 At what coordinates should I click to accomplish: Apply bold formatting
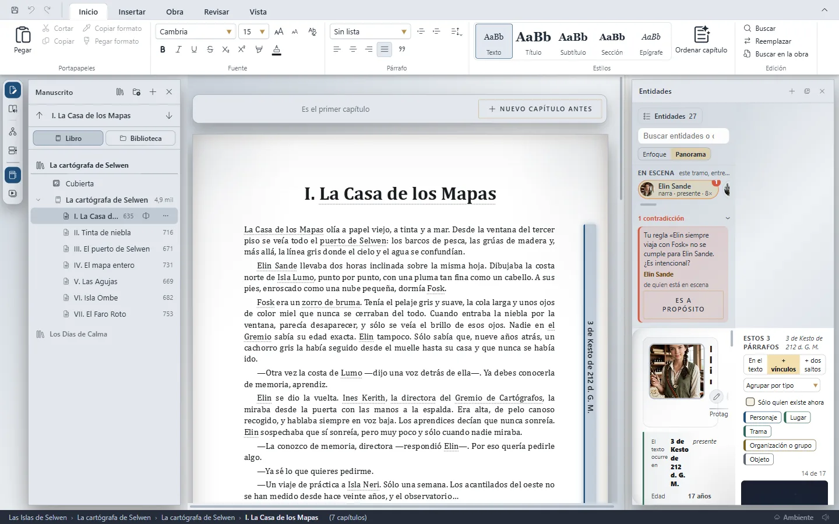pyautogui.click(x=163, y=49)
